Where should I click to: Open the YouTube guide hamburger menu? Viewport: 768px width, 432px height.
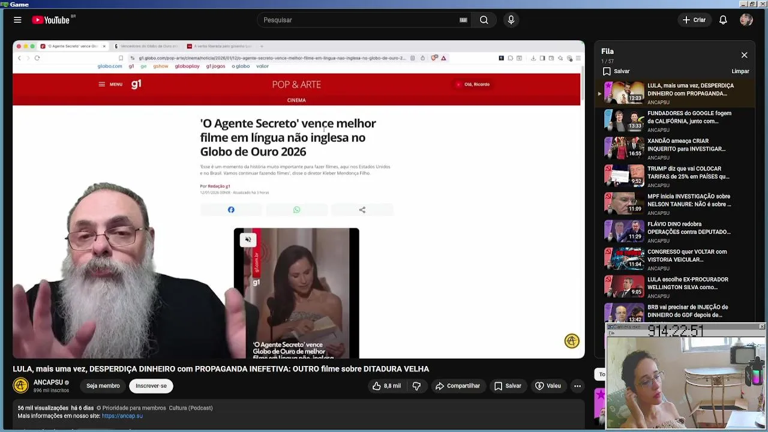[x=17, y=20]
